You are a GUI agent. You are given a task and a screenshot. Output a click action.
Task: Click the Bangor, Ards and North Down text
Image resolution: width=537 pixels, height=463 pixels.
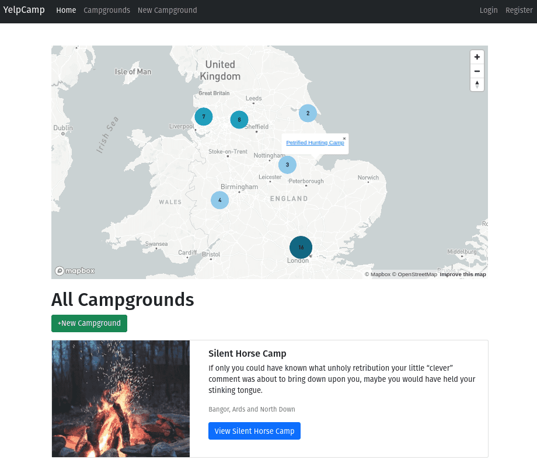(x=252, y=409)
